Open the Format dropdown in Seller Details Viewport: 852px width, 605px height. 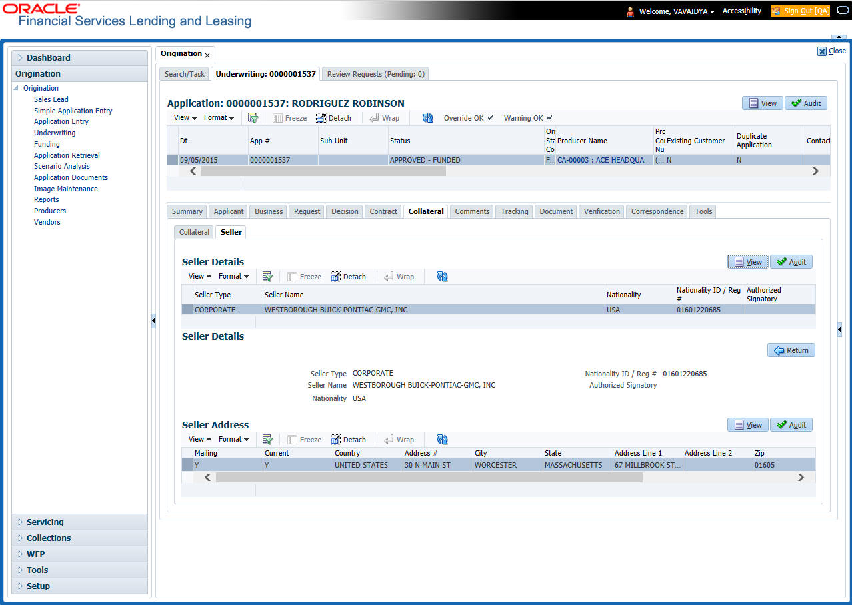click(x=233, y=277)
